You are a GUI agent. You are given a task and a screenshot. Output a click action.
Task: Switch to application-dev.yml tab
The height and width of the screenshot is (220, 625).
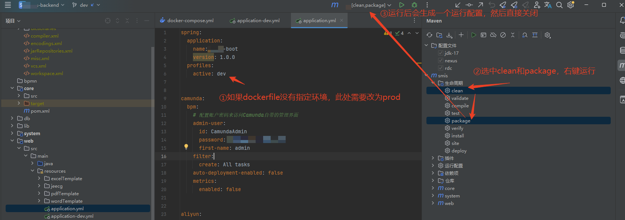click(255, 21)
